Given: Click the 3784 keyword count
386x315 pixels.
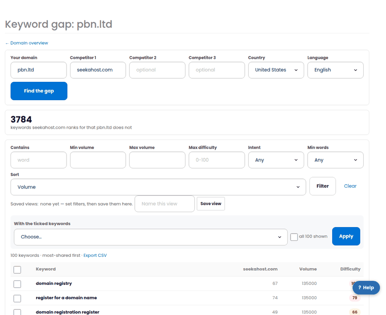Looking at the screenshot, I should (x=21, y=119).
